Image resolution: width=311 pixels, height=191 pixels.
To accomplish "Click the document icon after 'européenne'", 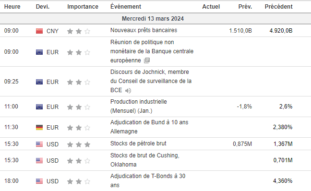I will tap(147, 60).
